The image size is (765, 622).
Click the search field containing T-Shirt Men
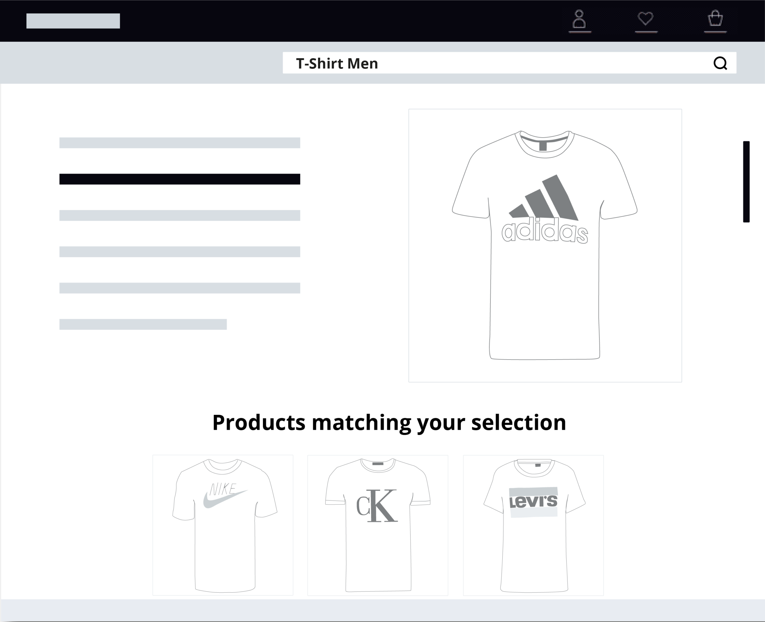coord(509,63)
